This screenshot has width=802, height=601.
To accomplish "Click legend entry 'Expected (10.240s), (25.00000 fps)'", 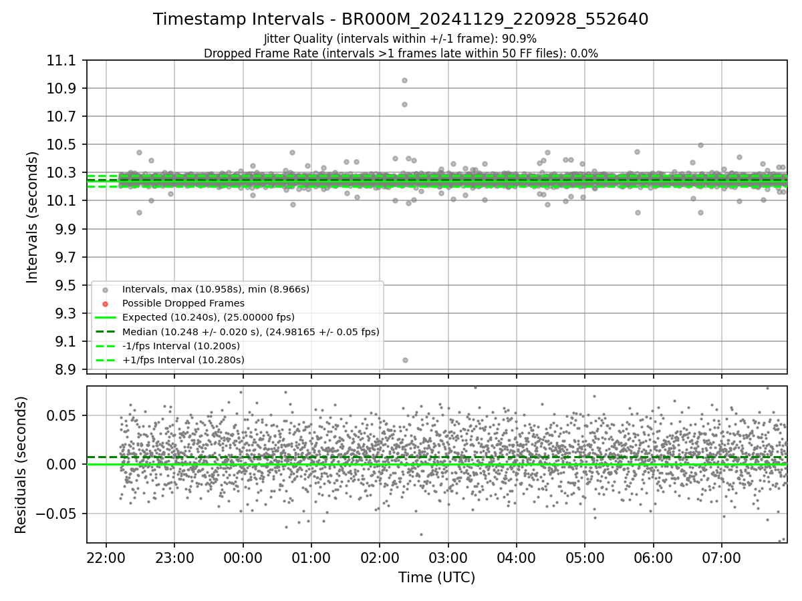I will [x=209, y=317].
